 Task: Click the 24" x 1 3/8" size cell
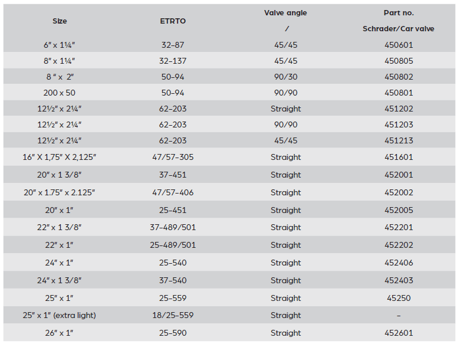[x=60, y=280]
